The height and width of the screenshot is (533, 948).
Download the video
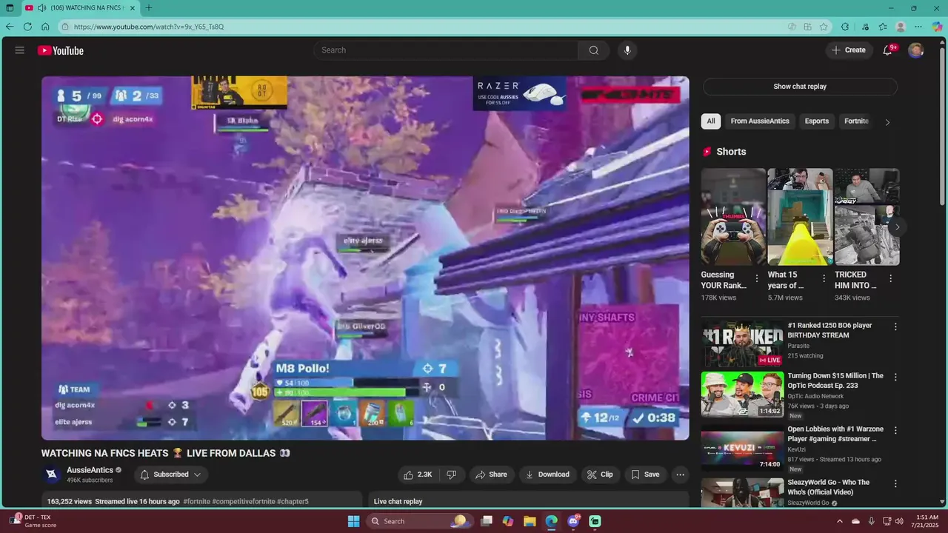547,475
